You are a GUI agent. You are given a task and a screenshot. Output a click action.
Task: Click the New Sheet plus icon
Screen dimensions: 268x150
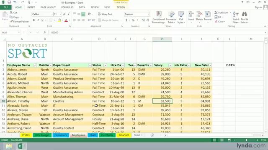(x=152, y=135)
